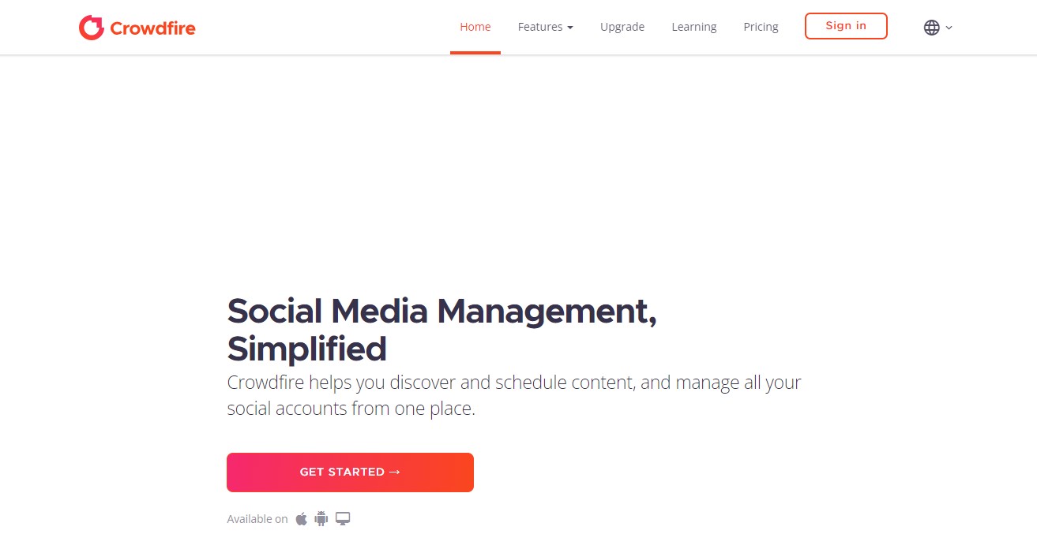
Task: Click the GET STARTED button
Action: tap(350, 472)
